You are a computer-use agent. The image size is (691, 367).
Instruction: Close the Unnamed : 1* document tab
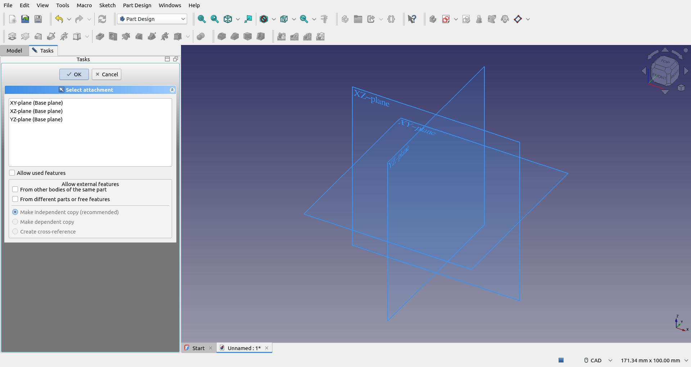click(x=267, y=348)
